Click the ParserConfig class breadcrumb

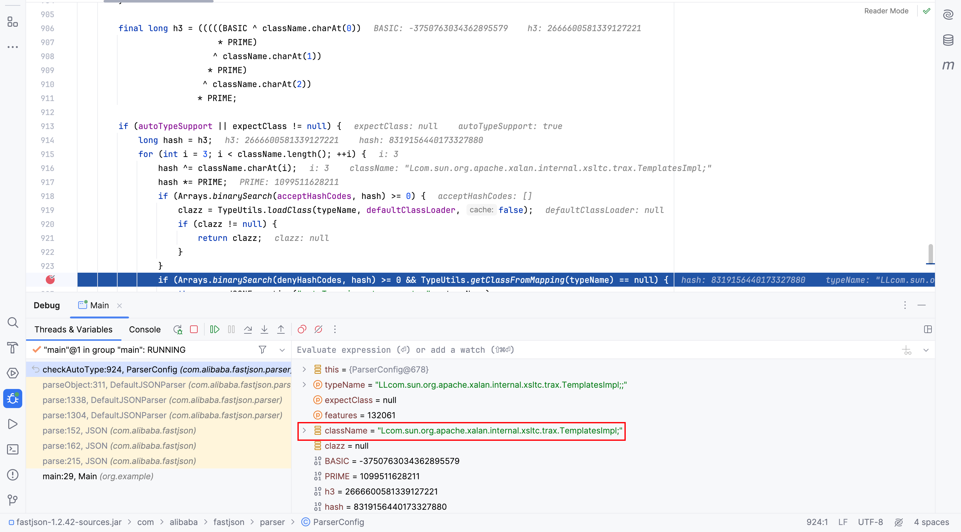[x=333, y=522]
